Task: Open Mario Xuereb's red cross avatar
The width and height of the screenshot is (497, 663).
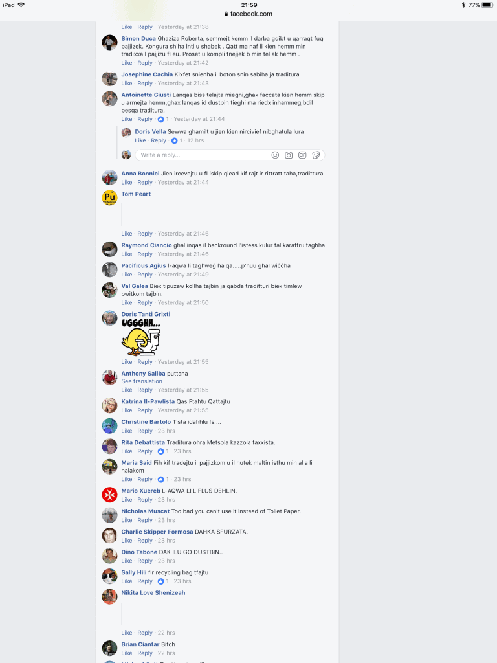Action: [109, 495]
